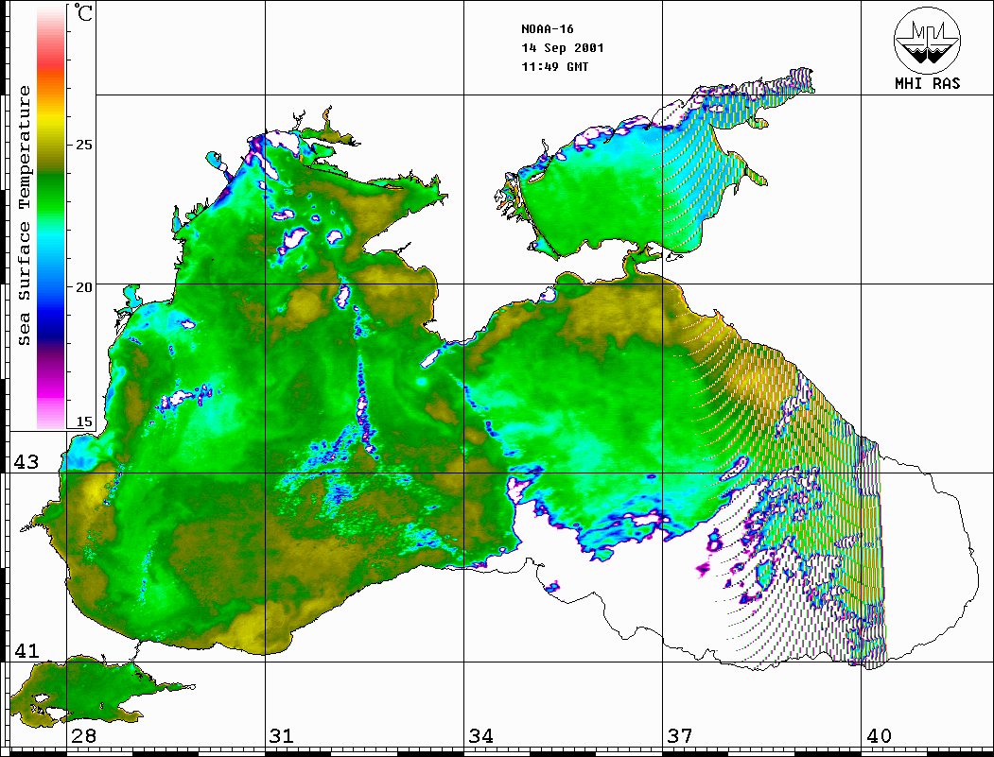Click the 'MHI RAS' label text
994x757 pixels.
pos(928,83)
